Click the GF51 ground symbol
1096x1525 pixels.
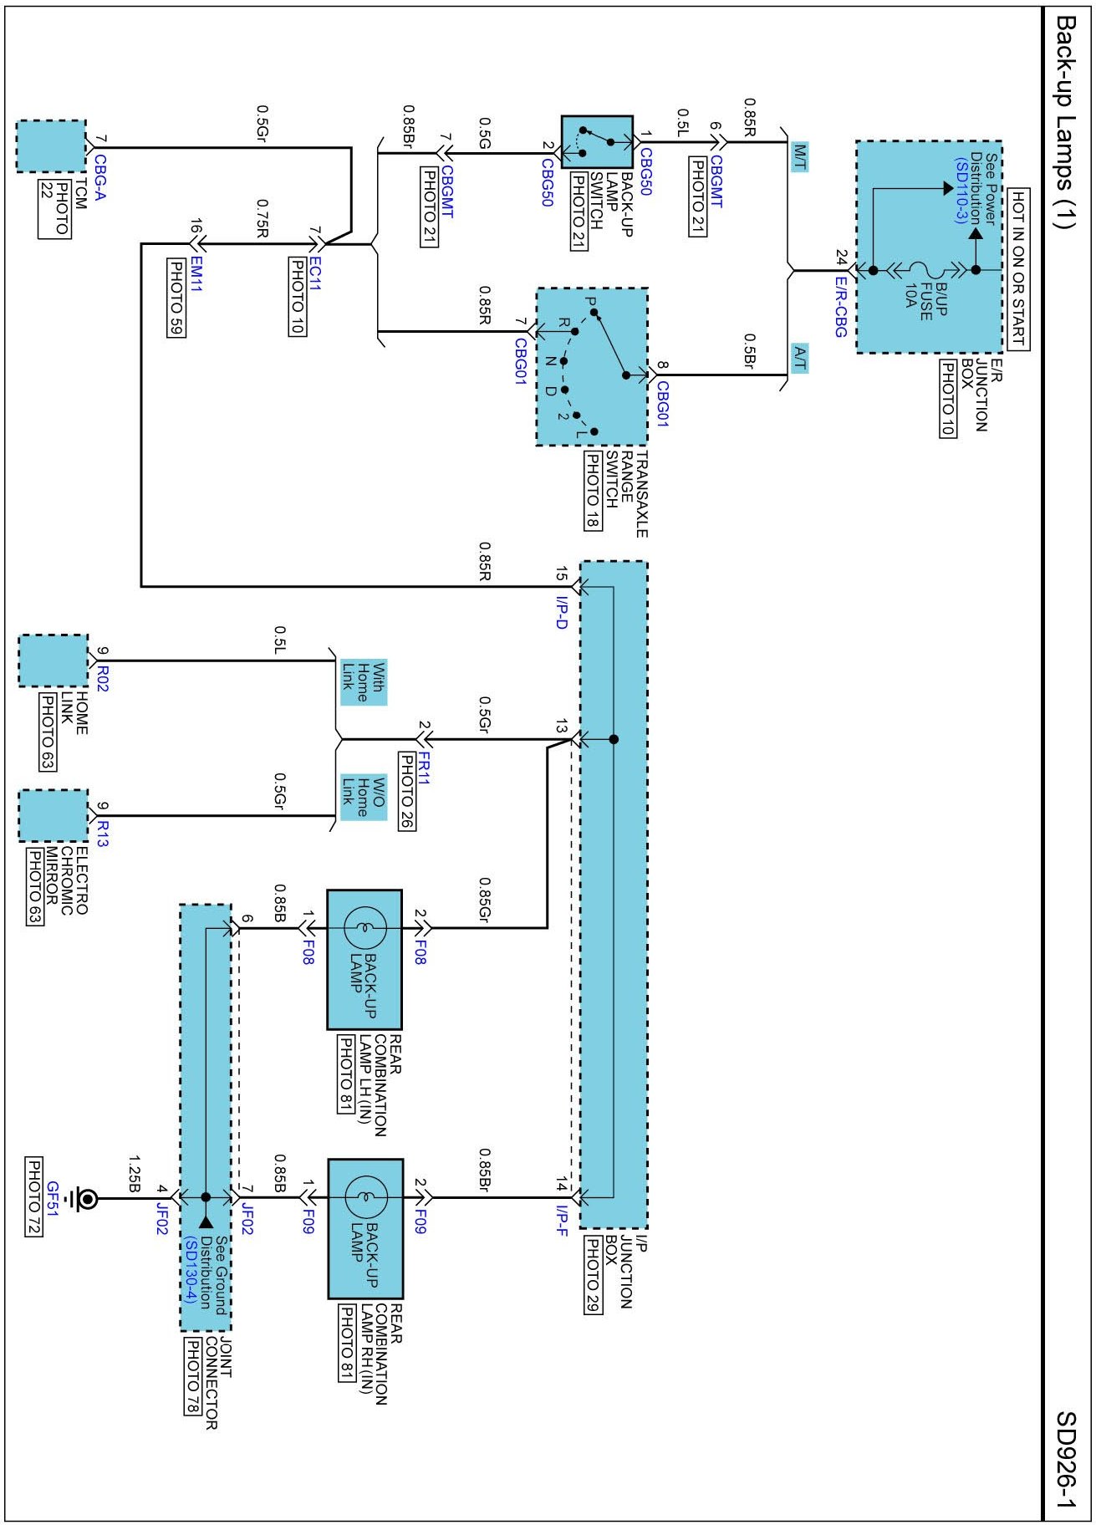tap(85, 1198)
